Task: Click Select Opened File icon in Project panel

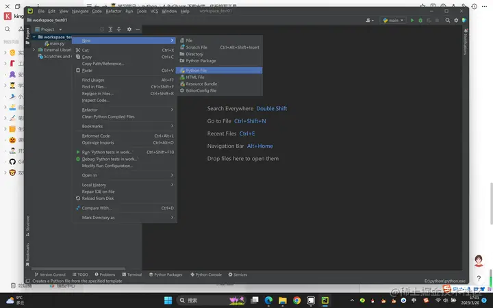Action: 102,29
